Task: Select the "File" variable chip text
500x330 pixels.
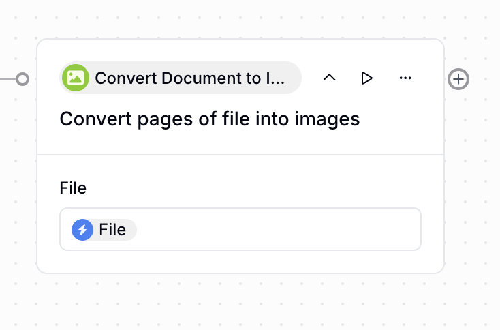Action: (x=112, y=230)
